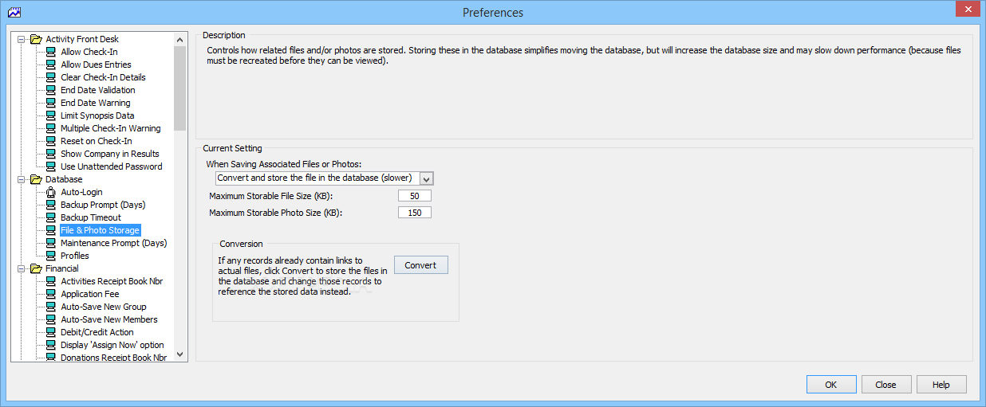Click the Limit Synopsis Data computer icon

point(50,115)
